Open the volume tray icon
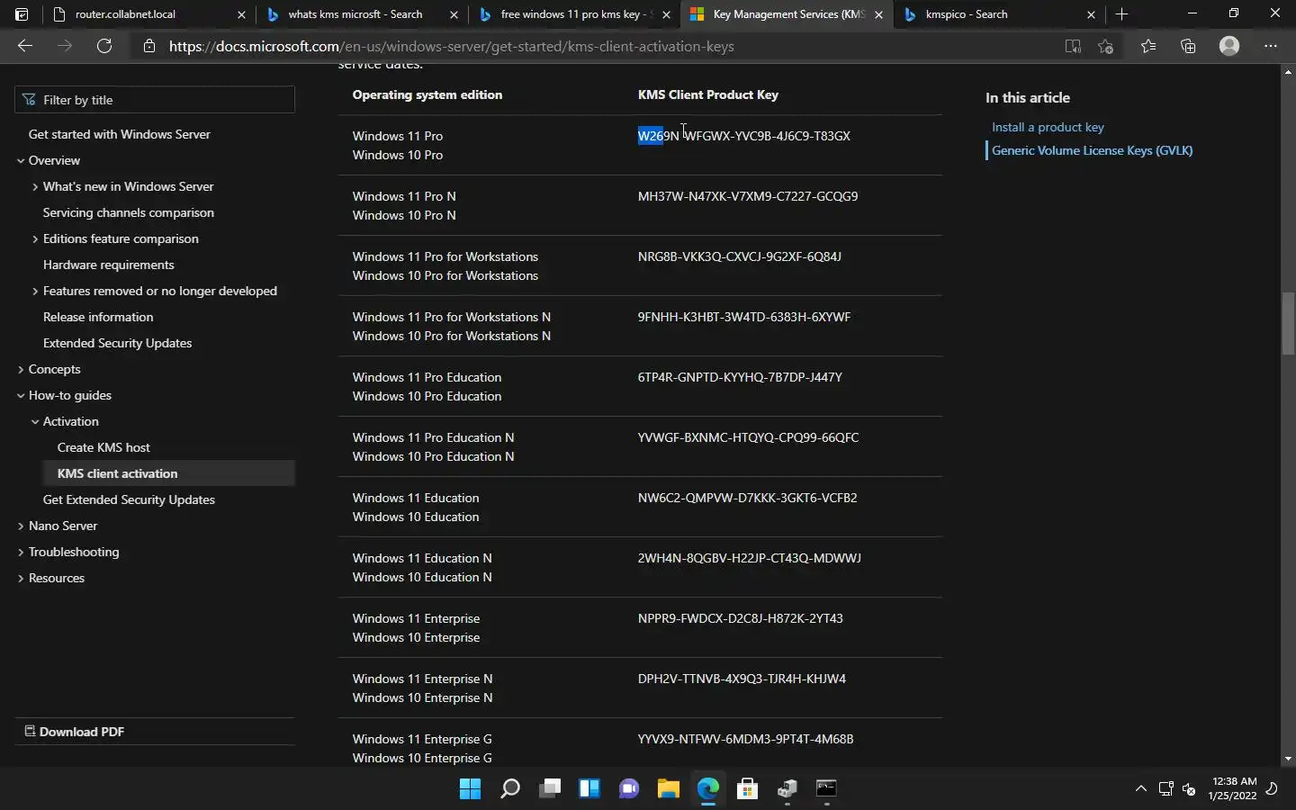The width and height of the screenshot is (1296, 810). click(1189, 789)
